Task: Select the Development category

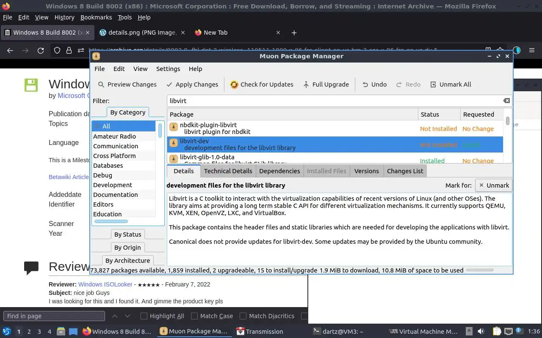Action: click(124, 185)
